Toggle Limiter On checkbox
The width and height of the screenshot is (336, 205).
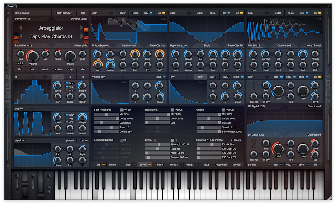(173, 140)
